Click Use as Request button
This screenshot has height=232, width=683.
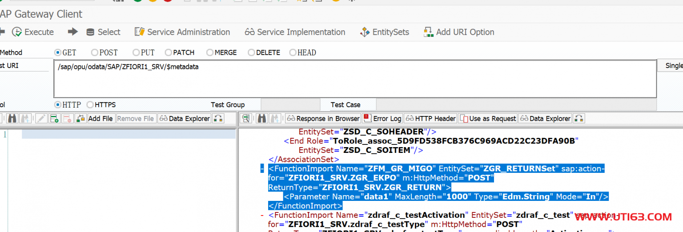point(488,119)
